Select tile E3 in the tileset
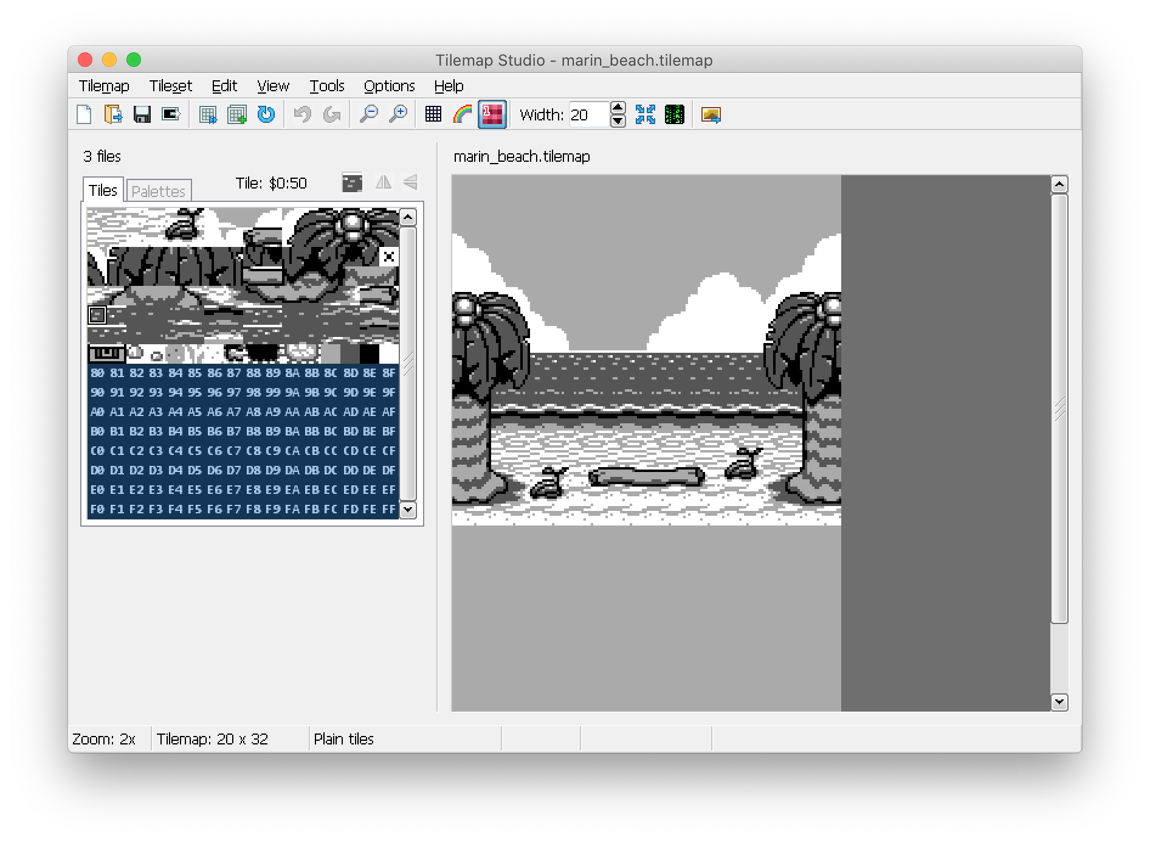The width and height of the screenshot is (1150, 843). (156, 490)
